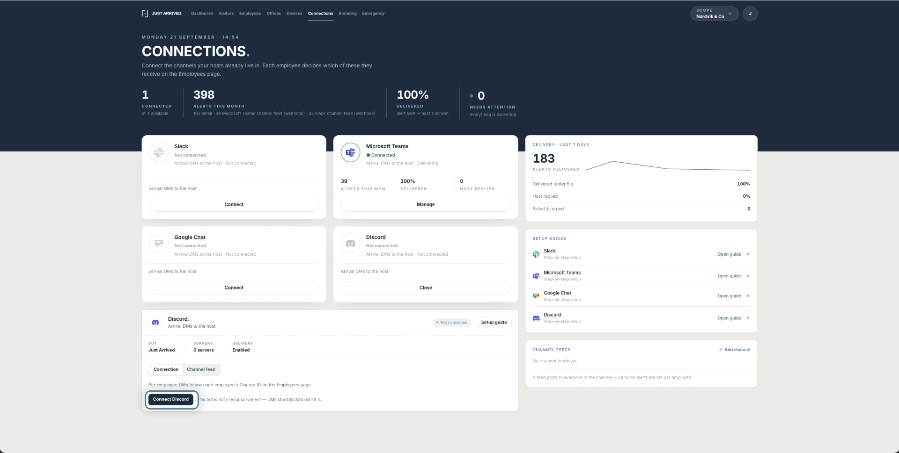Click the Just Arrived logo icon
The height and width of the screenshot is (453, 899).
tap(145, 14)
